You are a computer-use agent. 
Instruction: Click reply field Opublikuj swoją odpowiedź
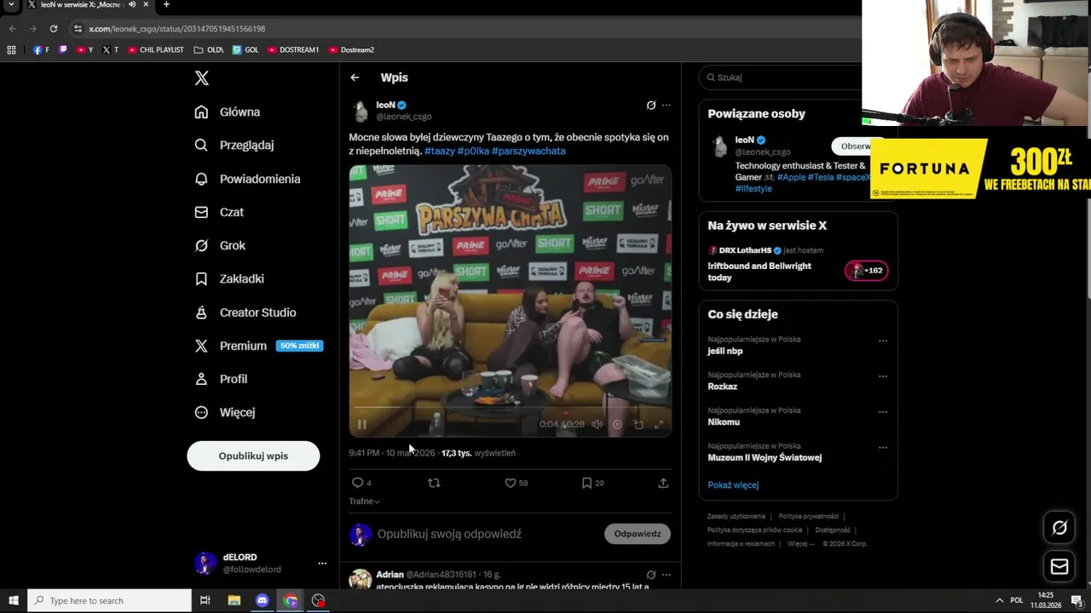tap(449, 534)
